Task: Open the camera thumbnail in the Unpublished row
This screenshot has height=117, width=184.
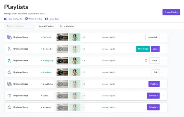Action: 62,84
